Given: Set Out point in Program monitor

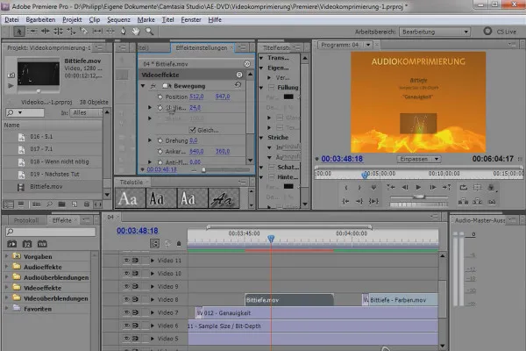Looking at the screenshot, I should pos(359,188).
